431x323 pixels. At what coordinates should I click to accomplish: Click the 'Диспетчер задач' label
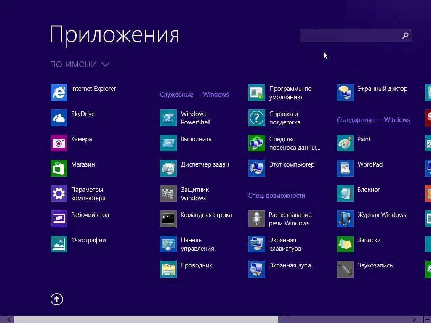pyautogui.click(x=205, y=164)
